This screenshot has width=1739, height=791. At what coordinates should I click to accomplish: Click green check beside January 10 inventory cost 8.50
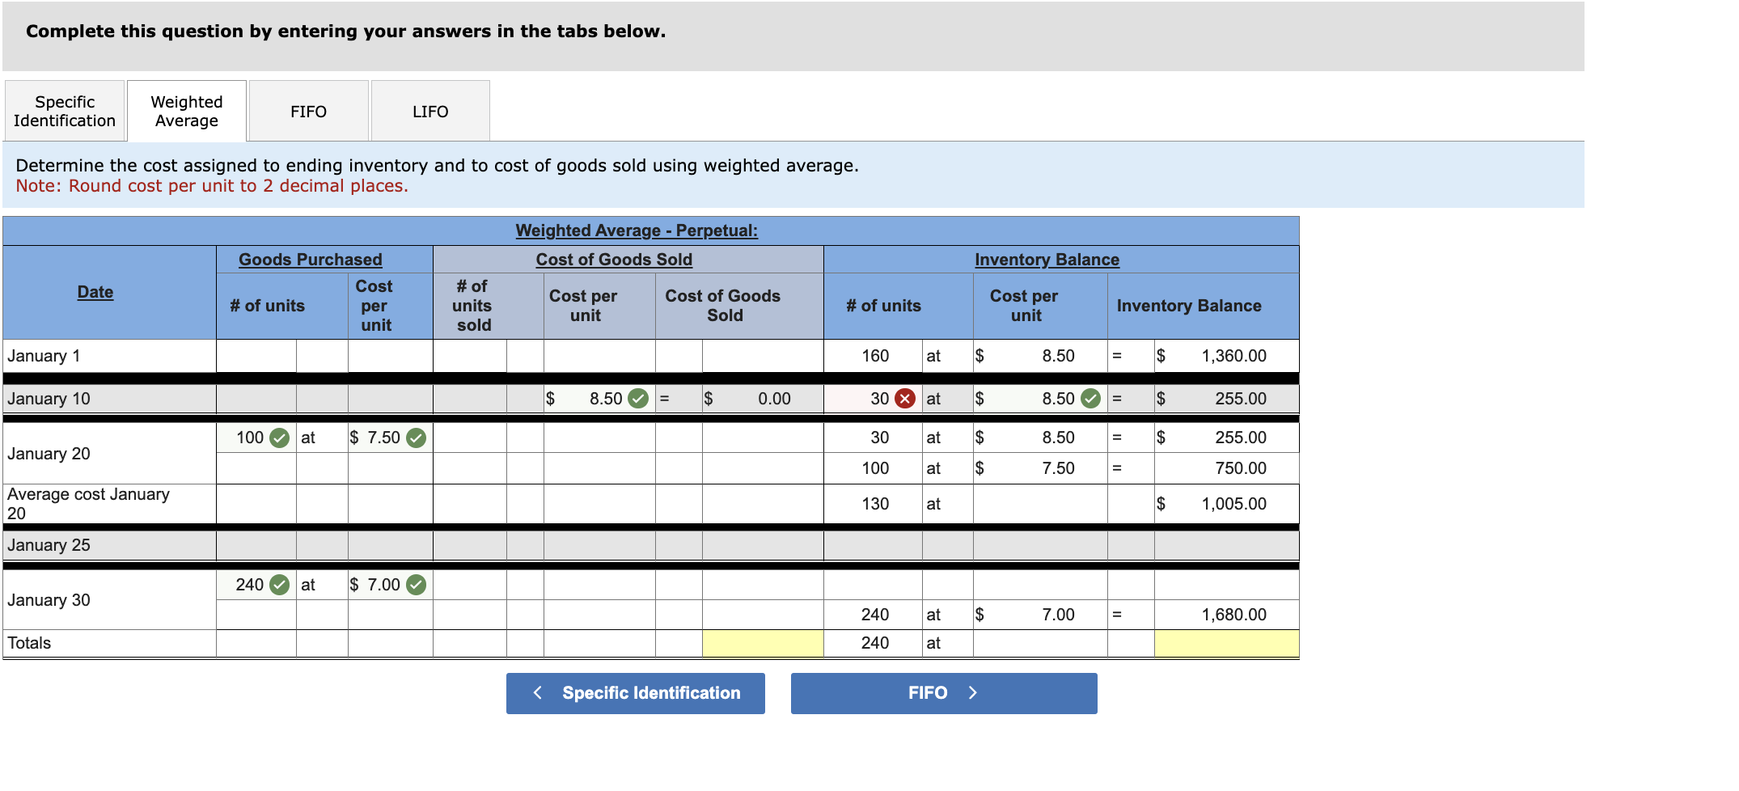tap(1091, 399)
